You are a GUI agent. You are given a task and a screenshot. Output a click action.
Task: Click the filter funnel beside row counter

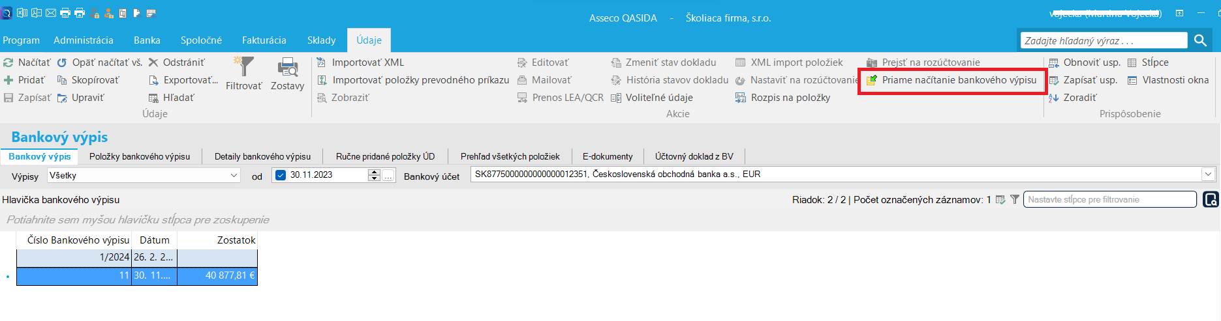(1014, 200)
